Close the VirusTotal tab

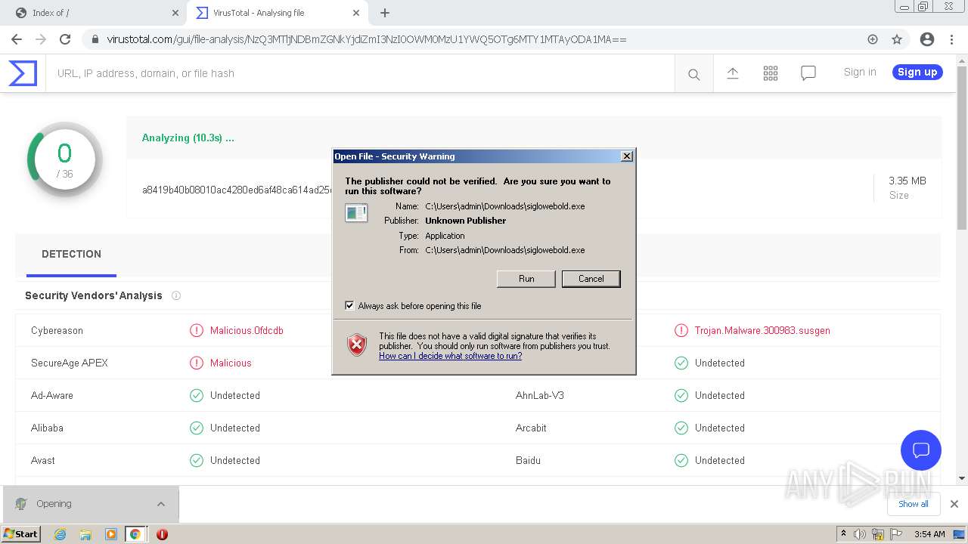[356, 13]
